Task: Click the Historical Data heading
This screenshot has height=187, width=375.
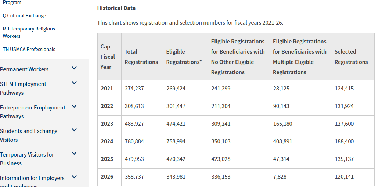Action: (116, 8)
